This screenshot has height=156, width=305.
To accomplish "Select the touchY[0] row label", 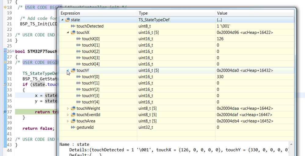I will click(91, 77).
